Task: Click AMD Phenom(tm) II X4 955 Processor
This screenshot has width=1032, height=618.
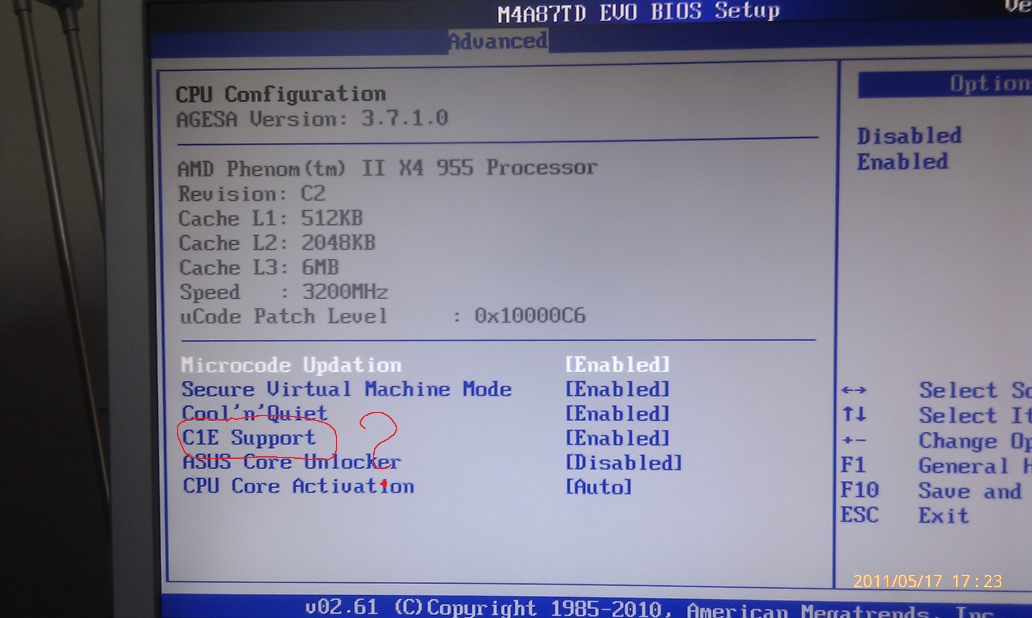Action: [387, 168]
